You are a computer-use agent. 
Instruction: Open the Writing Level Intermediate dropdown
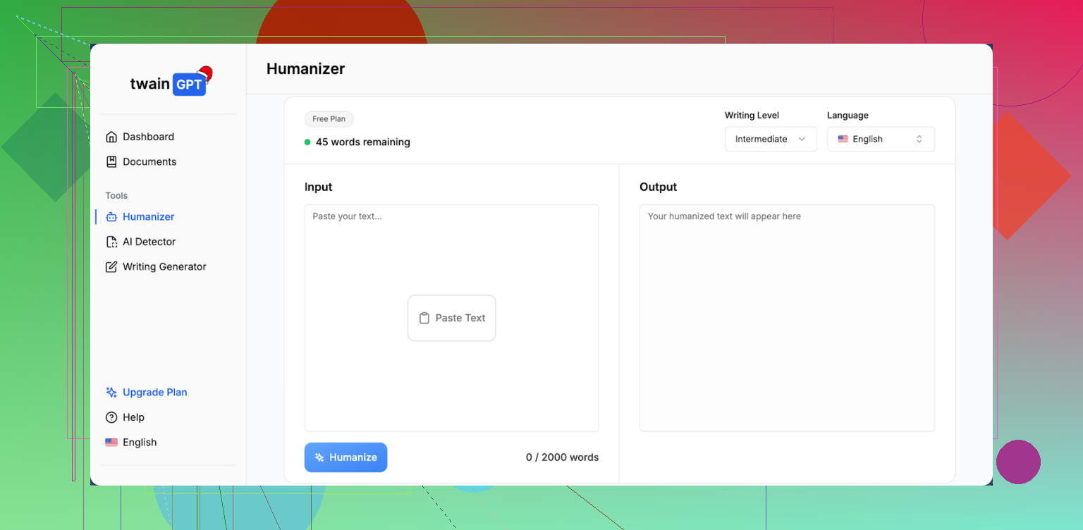tap(770, 139)
